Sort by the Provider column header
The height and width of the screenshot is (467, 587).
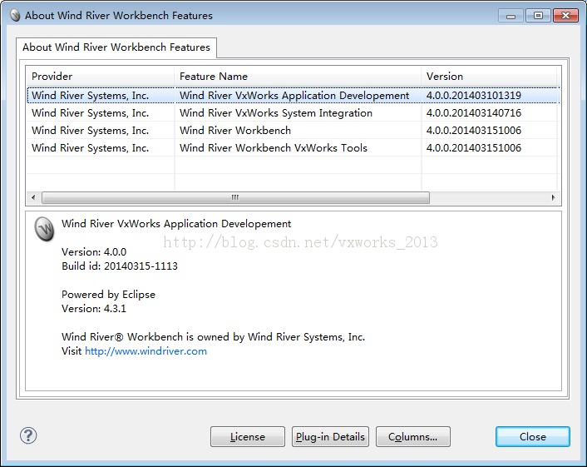(100, 76)
